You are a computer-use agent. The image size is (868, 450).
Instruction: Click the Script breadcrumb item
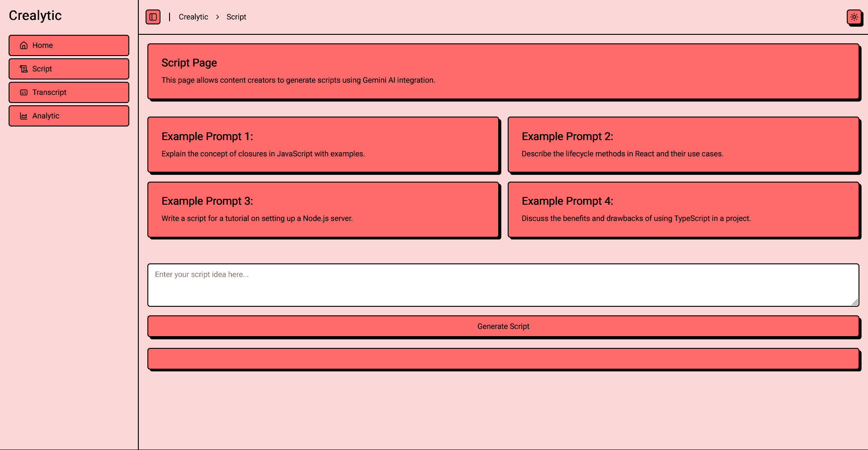pyautogui.click(x=236, y=17)
